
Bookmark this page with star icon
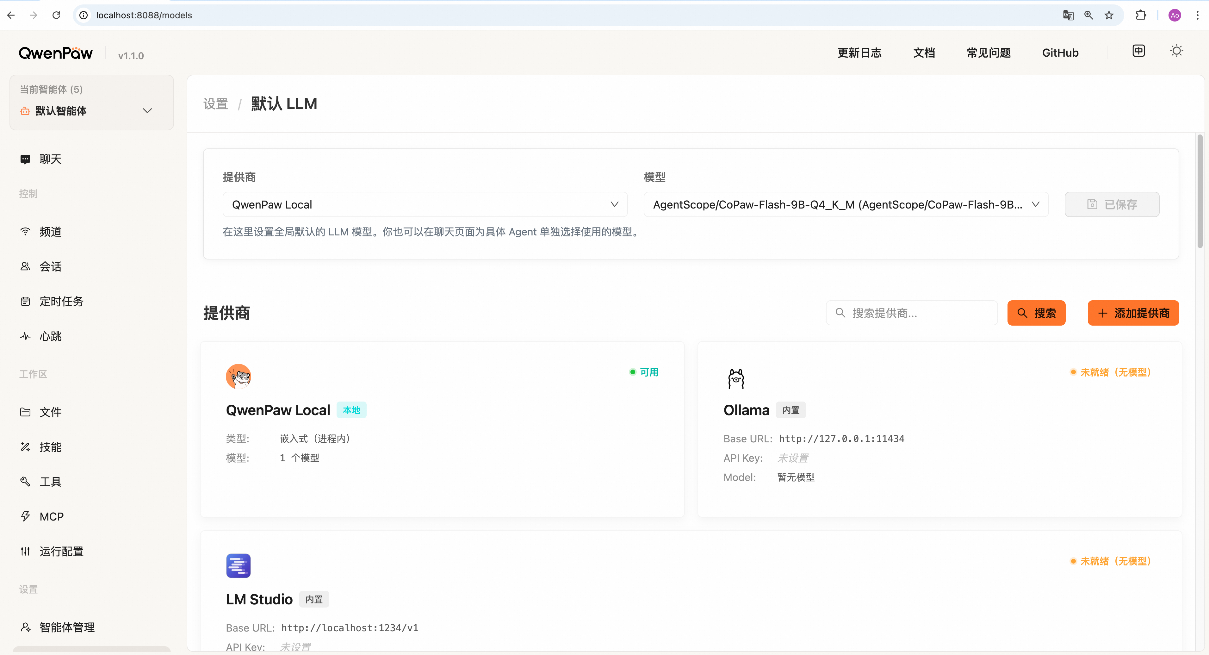pyautogui.click(x=1109, y=15)
